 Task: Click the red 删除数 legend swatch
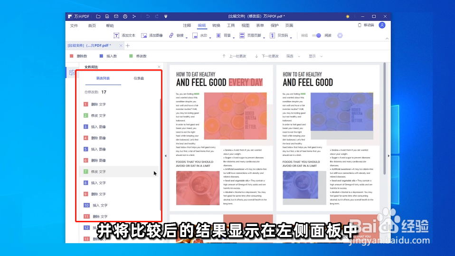pos(72,56)
